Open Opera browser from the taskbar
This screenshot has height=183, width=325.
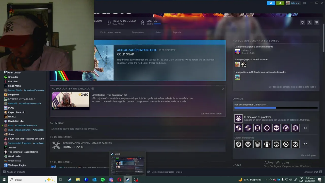click(119, 179)
